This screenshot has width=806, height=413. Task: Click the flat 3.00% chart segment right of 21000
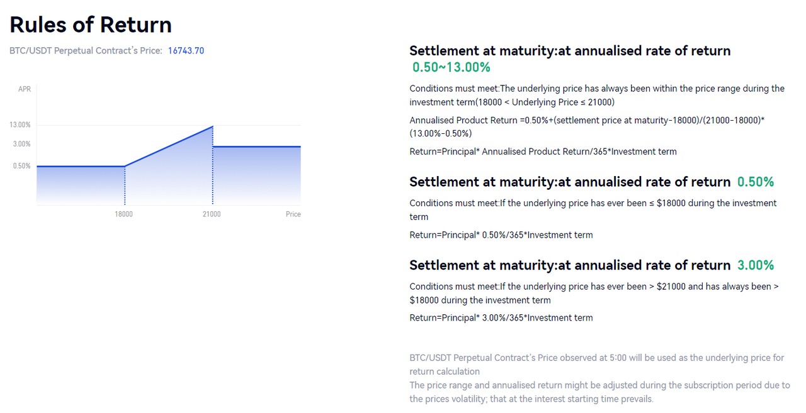click(x=257, y=146)
